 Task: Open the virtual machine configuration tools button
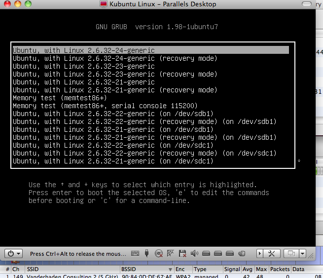point(271,254)
